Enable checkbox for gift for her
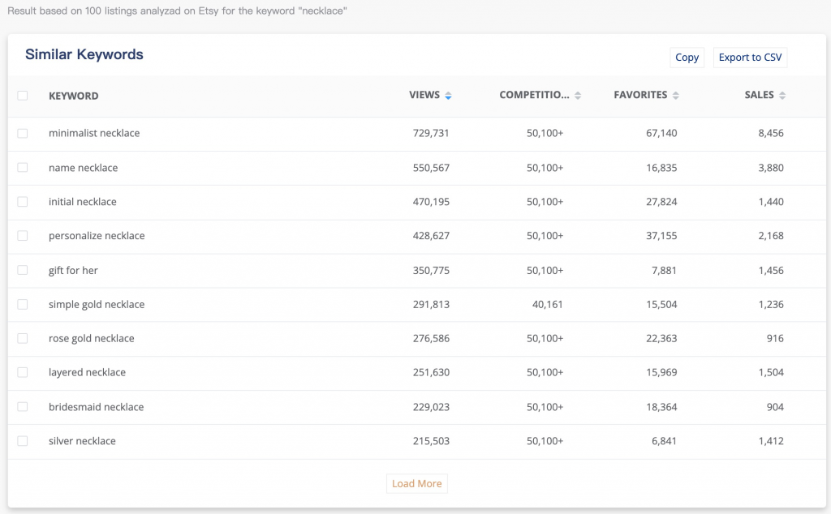831x514 pixels. tap(23, 270)
